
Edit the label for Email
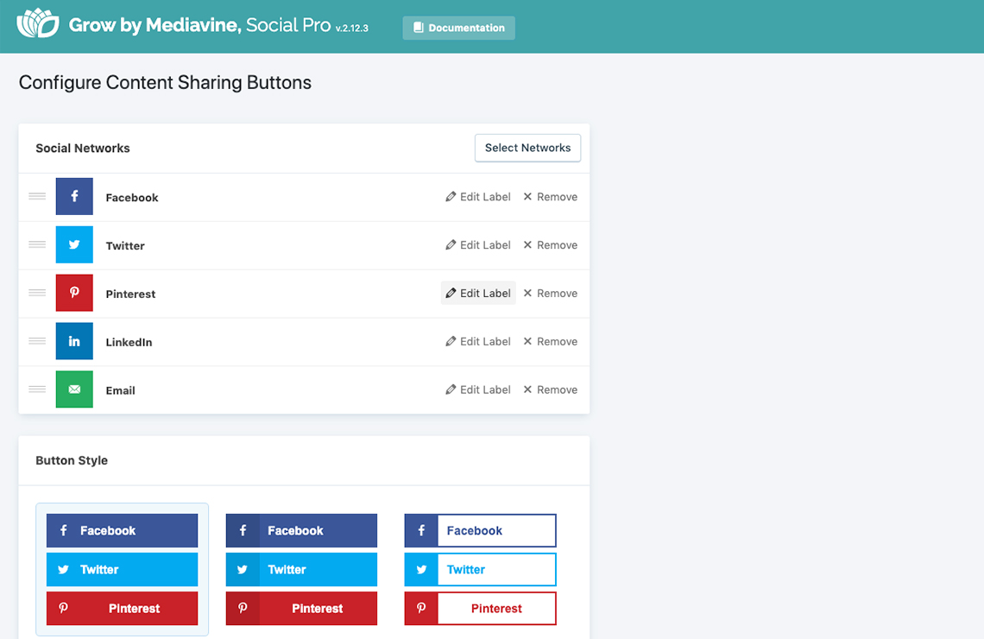[x=478, y=389]
